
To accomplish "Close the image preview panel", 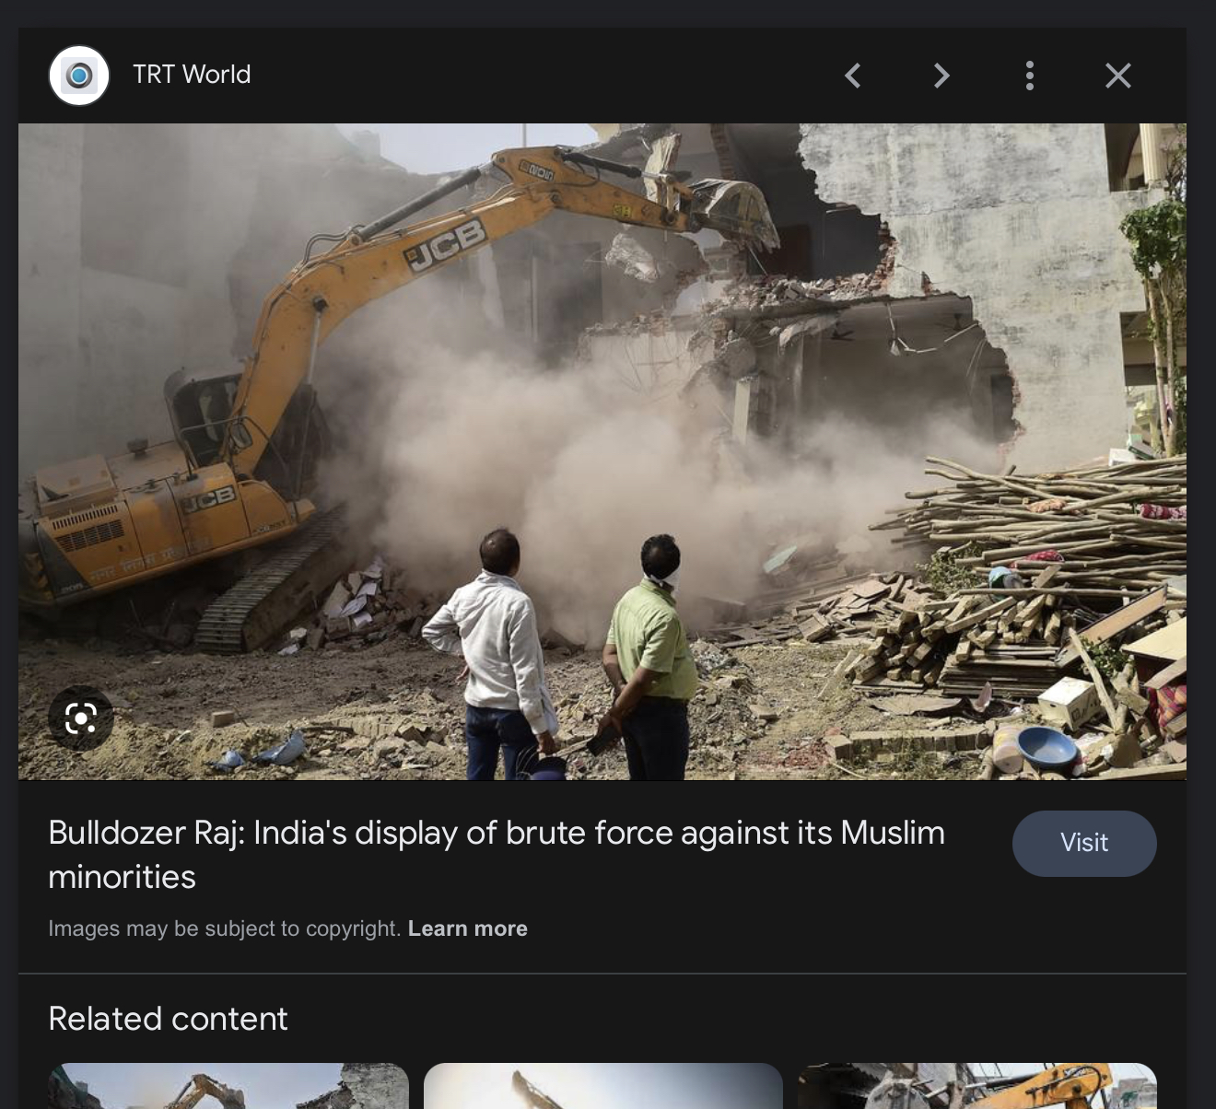I will tap(1118, 76).
